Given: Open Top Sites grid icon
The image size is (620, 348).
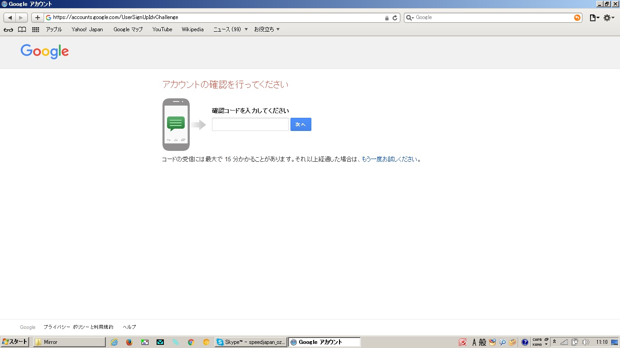Looking at the screenshot, I should 36,29.
